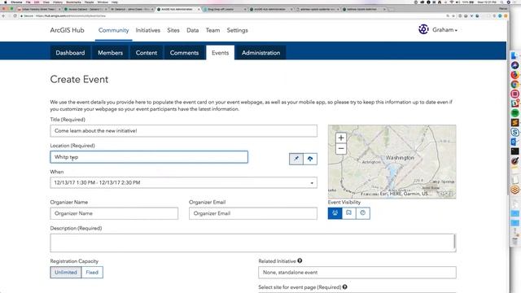The image size is (521, 293).
Task: Switch to the Content tab
Action: pyautogui.click(x=147, y=53)
